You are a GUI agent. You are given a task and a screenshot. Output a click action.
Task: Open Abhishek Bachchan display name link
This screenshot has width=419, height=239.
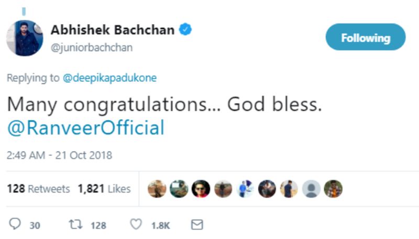112,30
